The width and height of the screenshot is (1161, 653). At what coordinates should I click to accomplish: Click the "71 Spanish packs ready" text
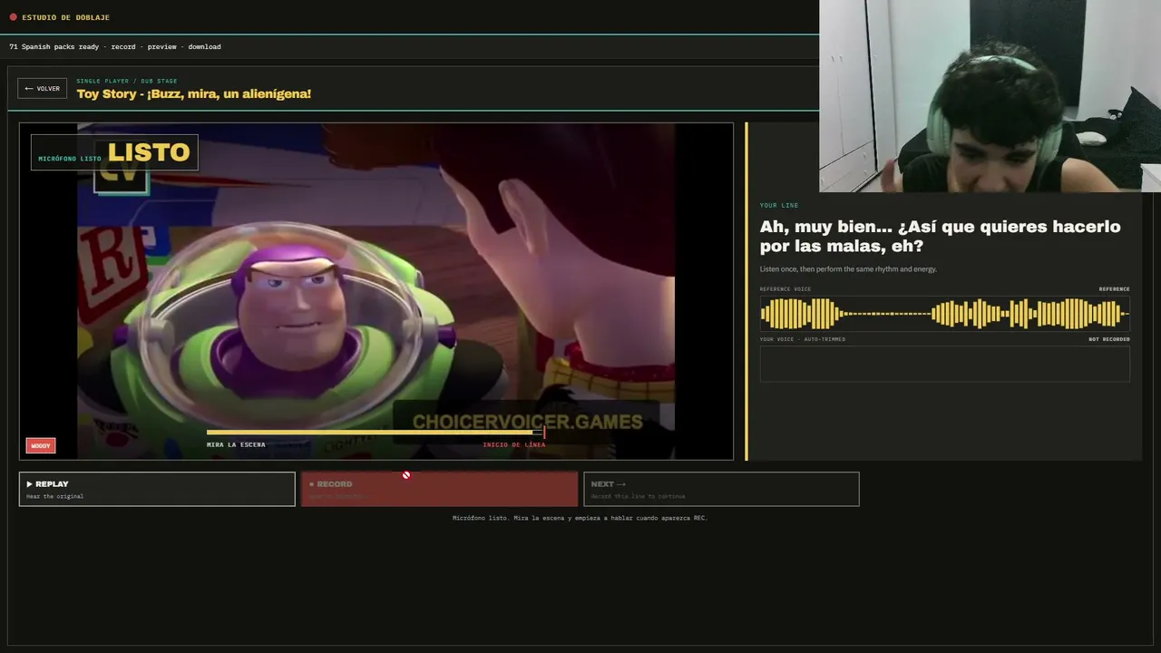click(54, 46)
